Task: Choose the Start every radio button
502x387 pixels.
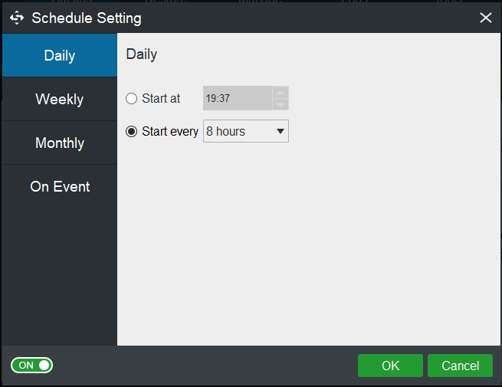Action: coord(132,132)
